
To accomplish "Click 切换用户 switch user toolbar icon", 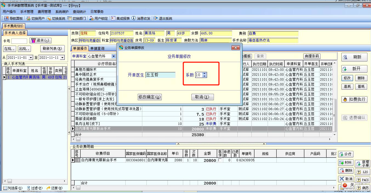I will (35, 19).
